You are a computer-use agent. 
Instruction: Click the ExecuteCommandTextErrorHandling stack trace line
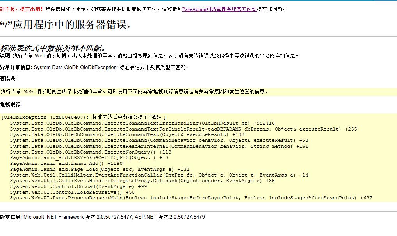tap(142, 123)
